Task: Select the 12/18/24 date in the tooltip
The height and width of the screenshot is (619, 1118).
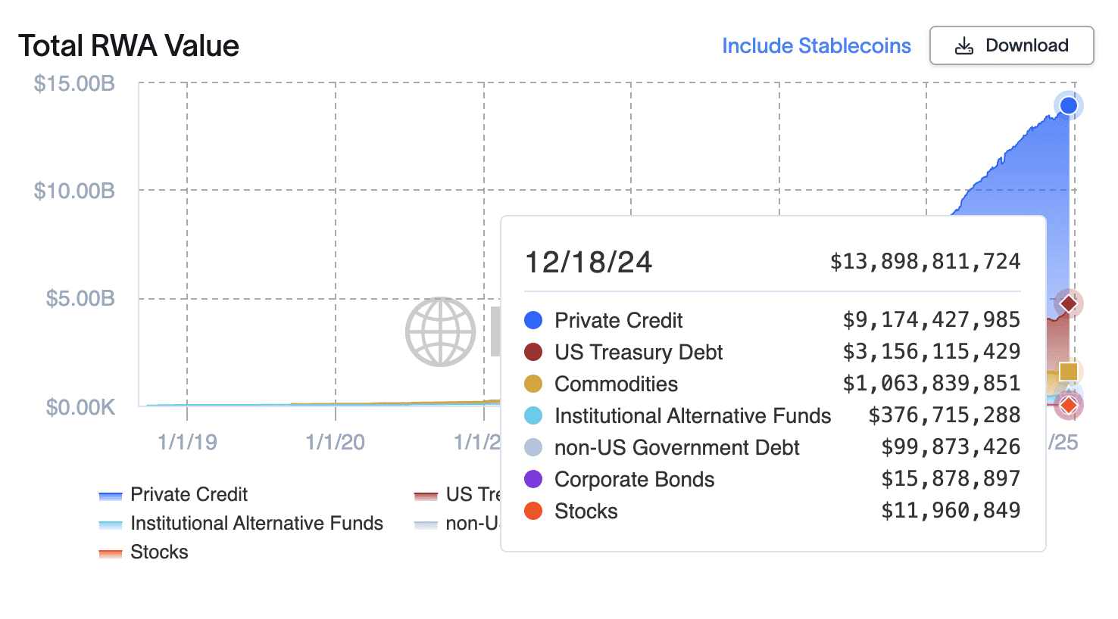Action: (x=589, y=262)
